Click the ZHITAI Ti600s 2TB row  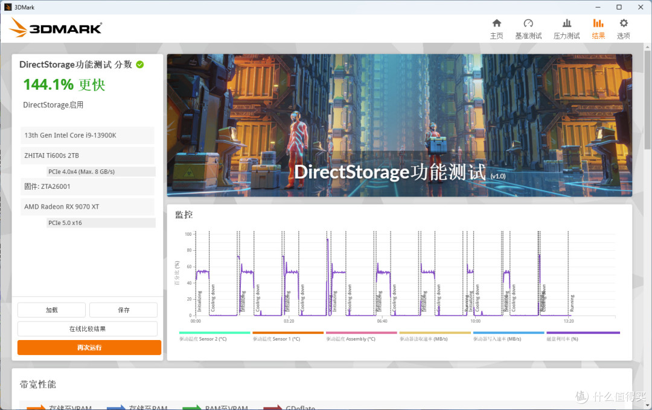pos(88,156)
